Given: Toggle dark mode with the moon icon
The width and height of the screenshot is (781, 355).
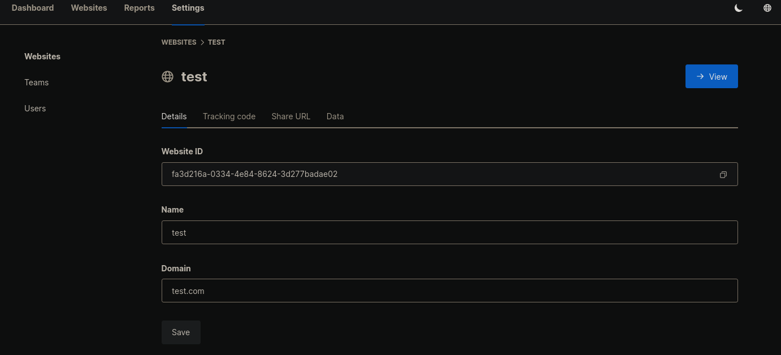Looking at the screenshot, I should pyautogui.click(x=738, y=8).
